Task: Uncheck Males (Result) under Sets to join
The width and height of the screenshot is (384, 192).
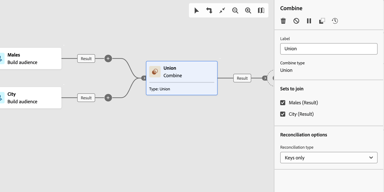Action: [283, 103]
